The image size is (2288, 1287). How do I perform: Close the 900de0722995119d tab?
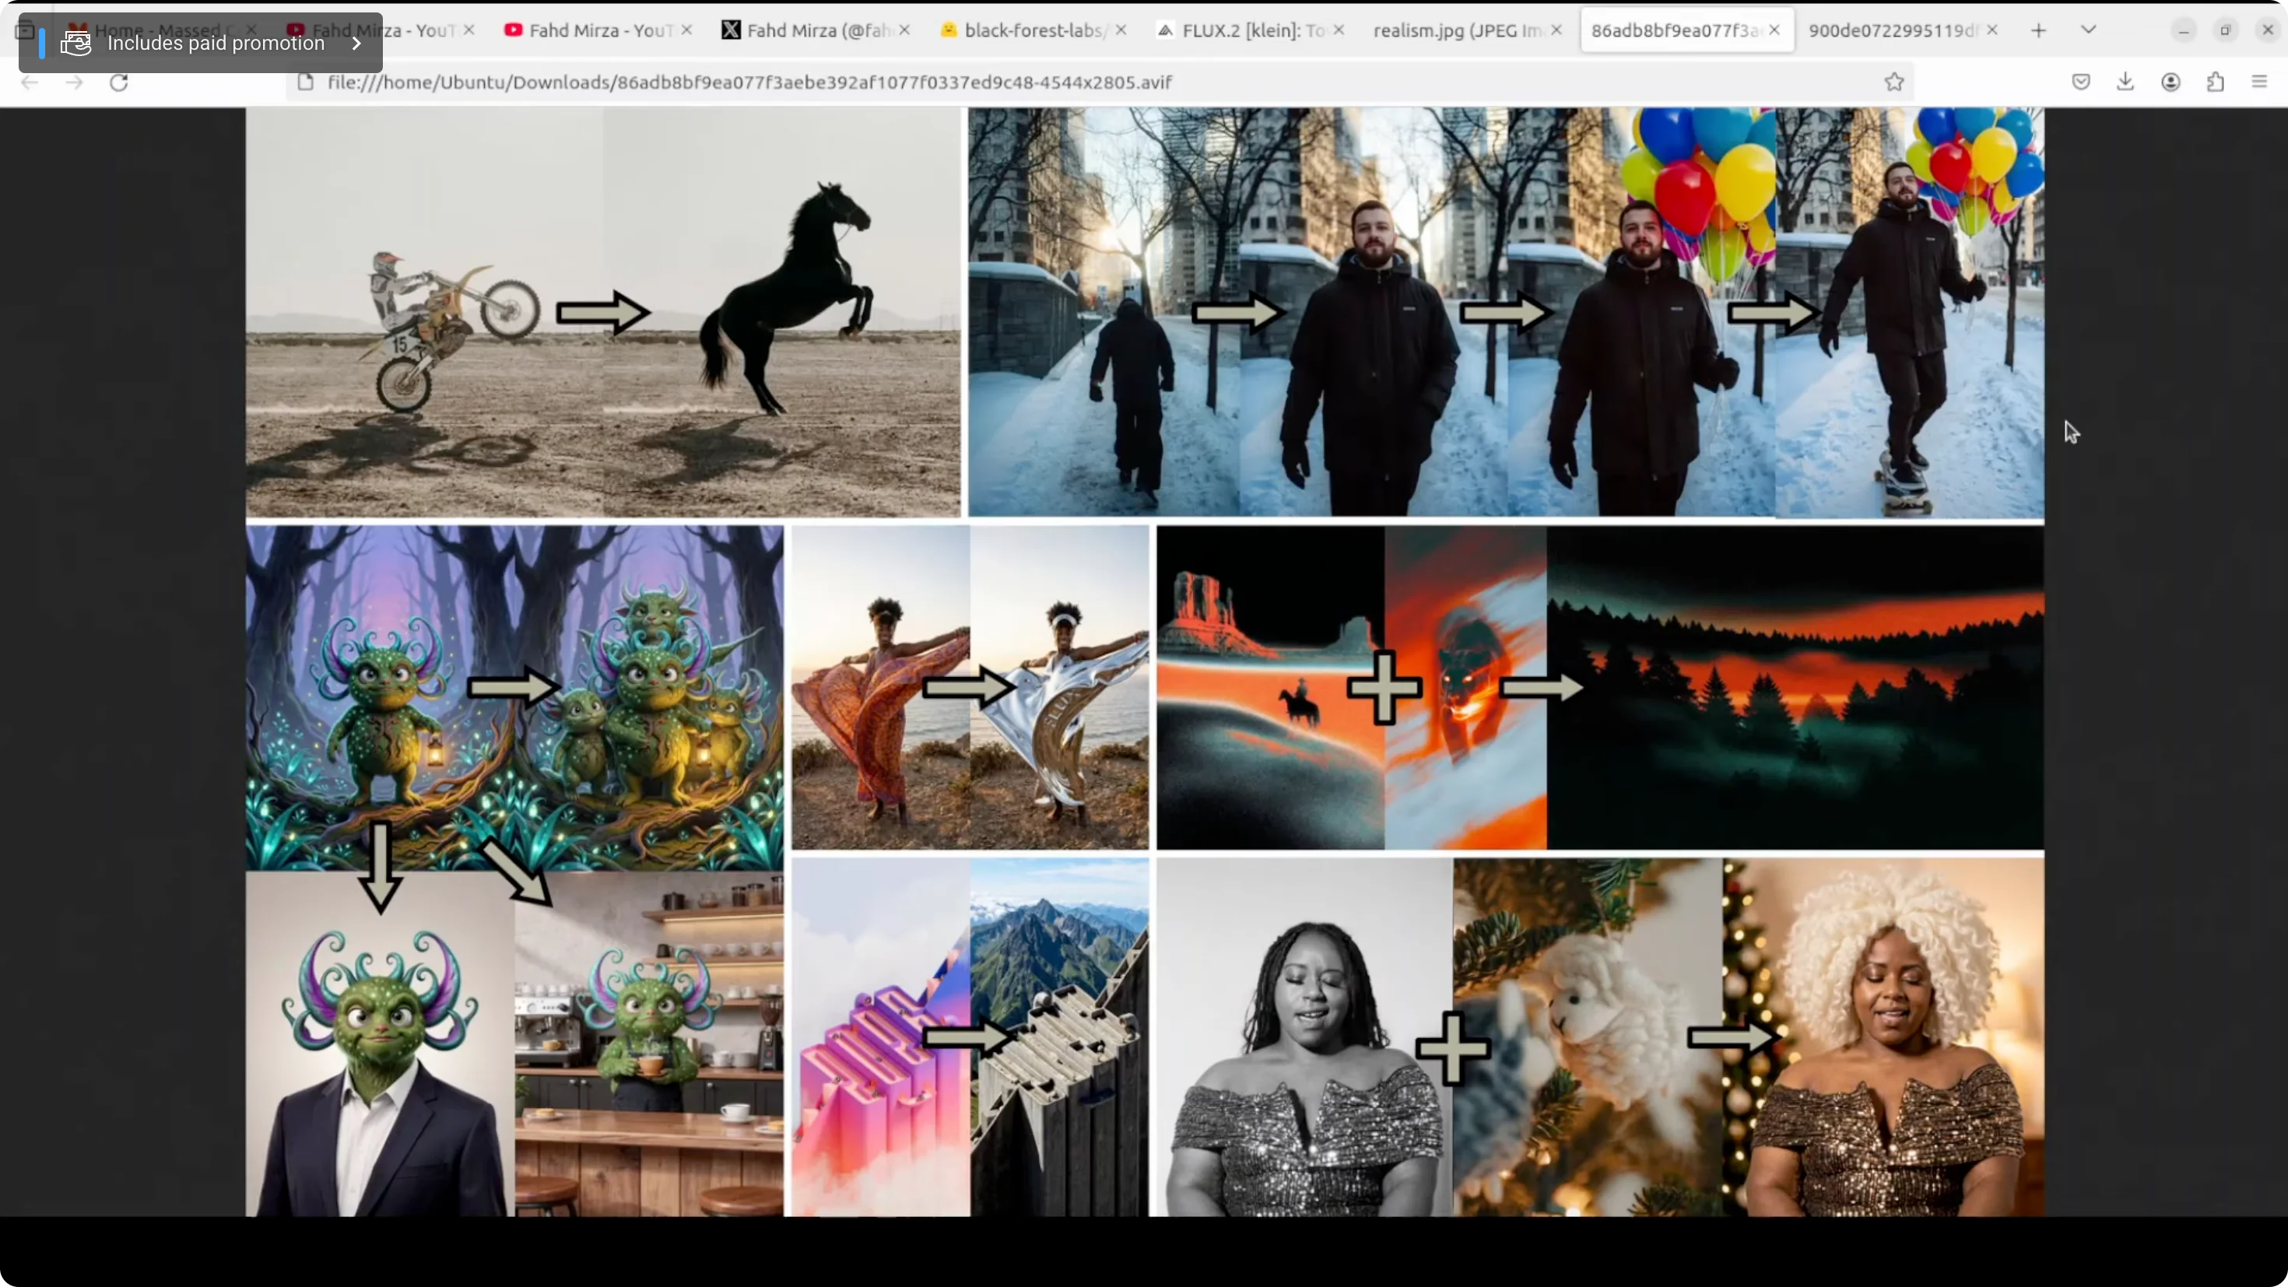(1992, 30)
